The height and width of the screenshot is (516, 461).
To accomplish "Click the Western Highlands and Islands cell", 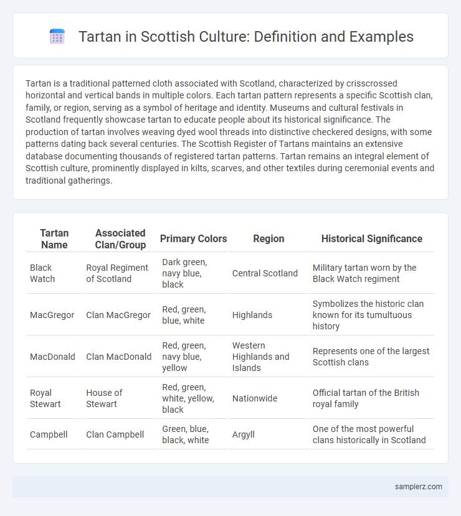I will pos(269,357).
